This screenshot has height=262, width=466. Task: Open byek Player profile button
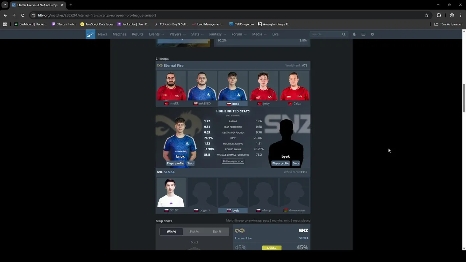click(x=280, y=163)
